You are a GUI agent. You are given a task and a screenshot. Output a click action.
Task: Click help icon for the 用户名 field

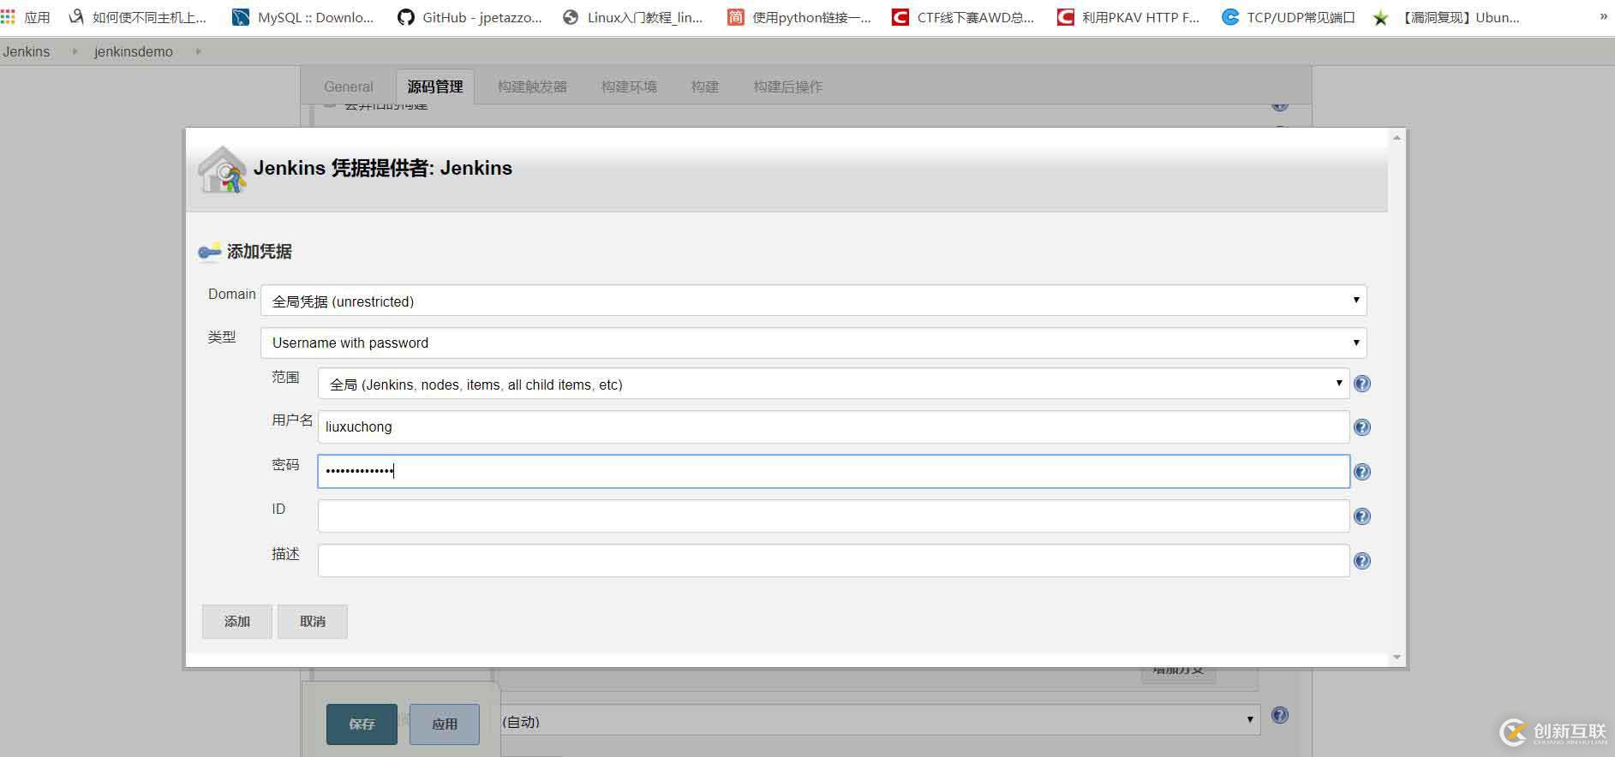tap(1362, 427)
